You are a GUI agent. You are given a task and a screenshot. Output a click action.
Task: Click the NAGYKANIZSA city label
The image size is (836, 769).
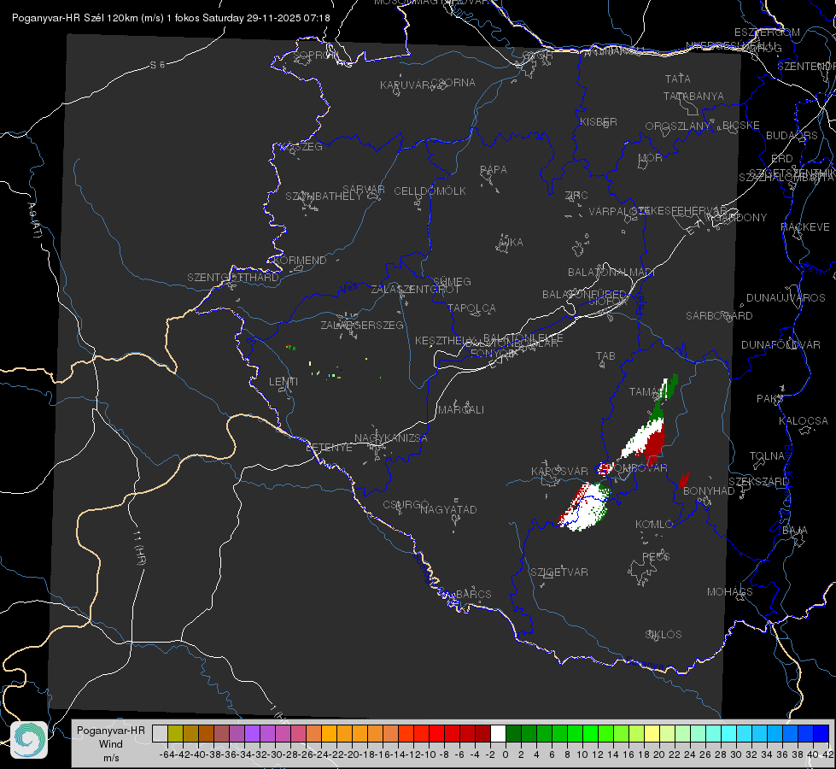pos(391,438)
